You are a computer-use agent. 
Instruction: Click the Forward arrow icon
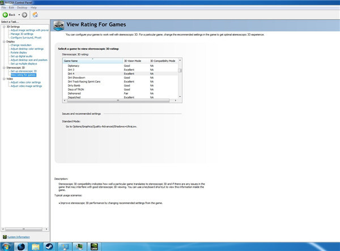24,14
